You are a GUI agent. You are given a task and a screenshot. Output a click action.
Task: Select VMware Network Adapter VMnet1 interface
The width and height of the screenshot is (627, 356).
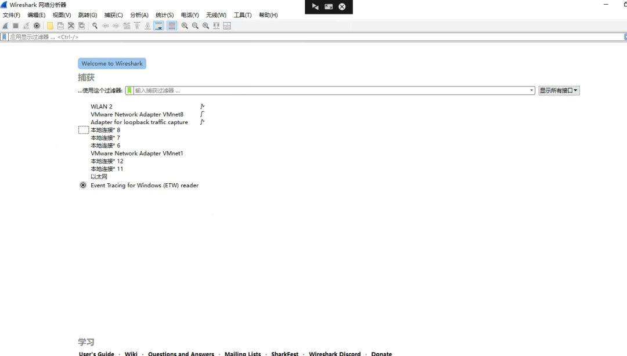pyautogui.click(x=137, y=153)
